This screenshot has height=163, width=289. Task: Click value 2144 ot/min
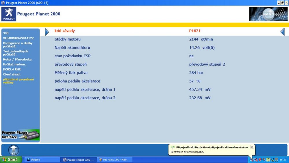click(201, 39)
